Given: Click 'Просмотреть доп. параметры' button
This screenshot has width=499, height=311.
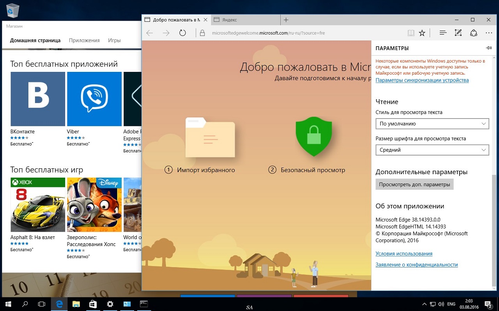Looking at the screenshot, I should (x=414, y=184).
